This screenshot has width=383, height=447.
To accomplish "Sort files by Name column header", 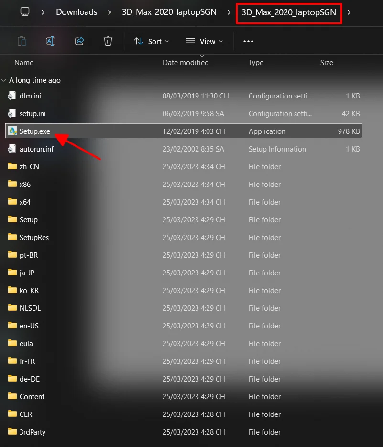I will tap(24, 63).
